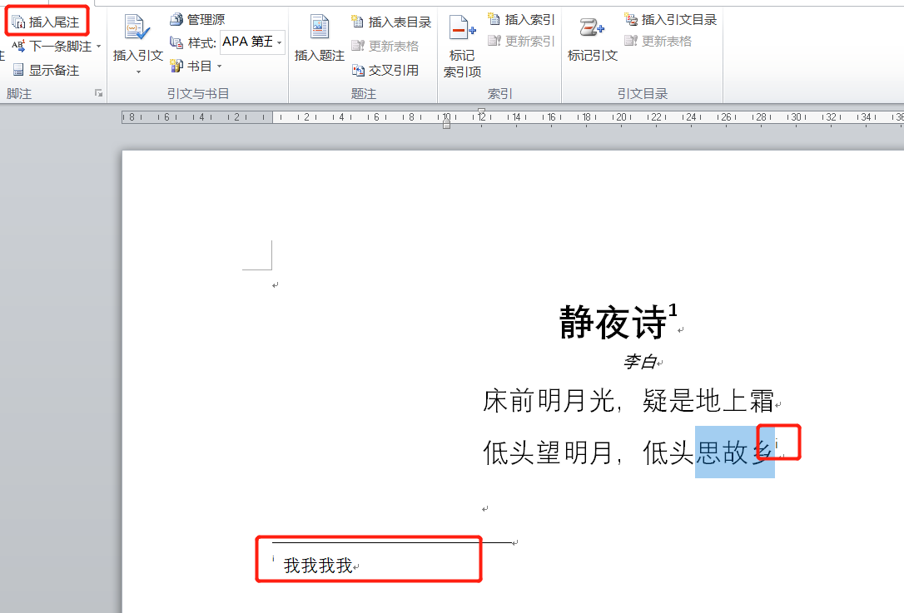This screenshot has width=904, height=613.
Task: Open the citation style (样式) APA dropdown
Action: (x=279, y=42)
